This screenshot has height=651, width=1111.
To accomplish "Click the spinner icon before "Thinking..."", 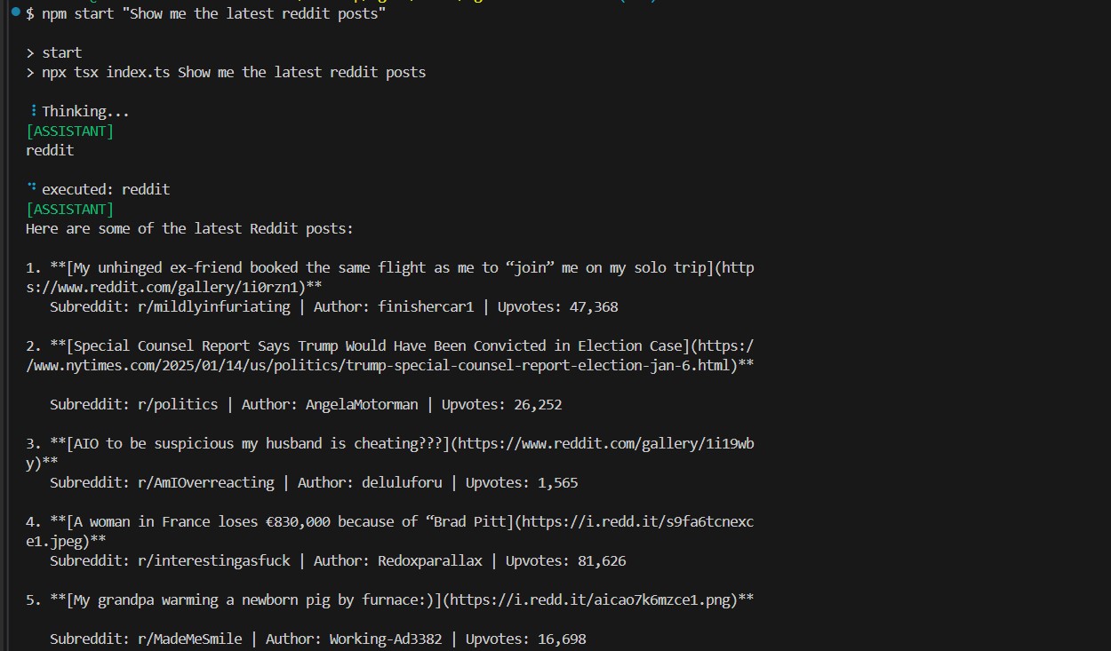I will click(x=33, y=111).
